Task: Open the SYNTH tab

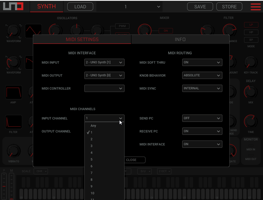Action: tap(47, 6)
